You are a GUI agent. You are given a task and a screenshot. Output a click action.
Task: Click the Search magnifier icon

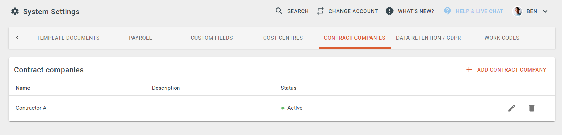[279, 11]
